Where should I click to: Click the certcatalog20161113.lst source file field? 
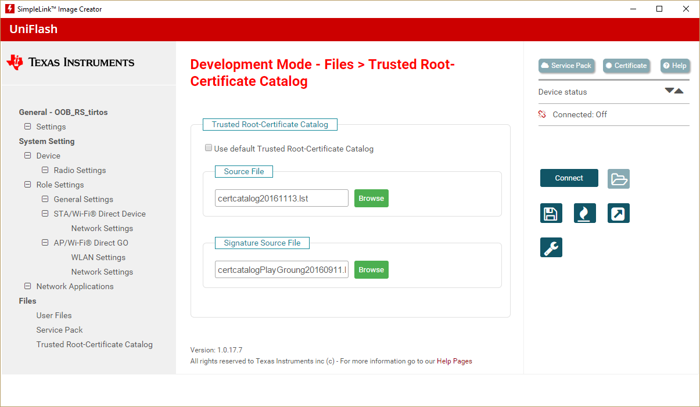click(x=282, y=198)
